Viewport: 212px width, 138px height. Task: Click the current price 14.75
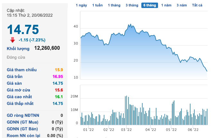pos(23,30)
